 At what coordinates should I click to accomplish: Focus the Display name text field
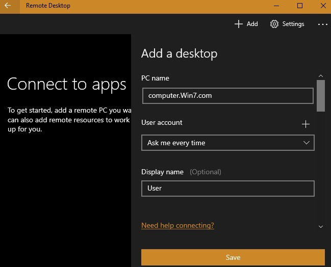[228, 189]
